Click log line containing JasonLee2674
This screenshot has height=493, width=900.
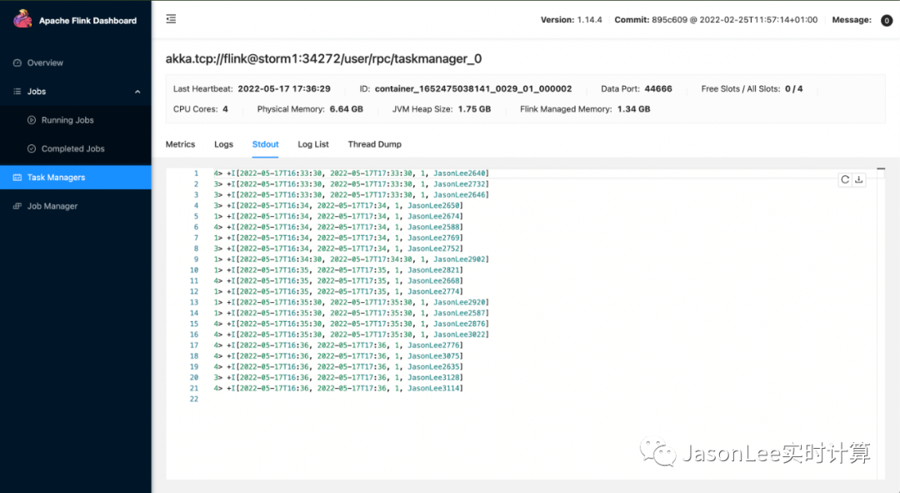coord(338,217)
